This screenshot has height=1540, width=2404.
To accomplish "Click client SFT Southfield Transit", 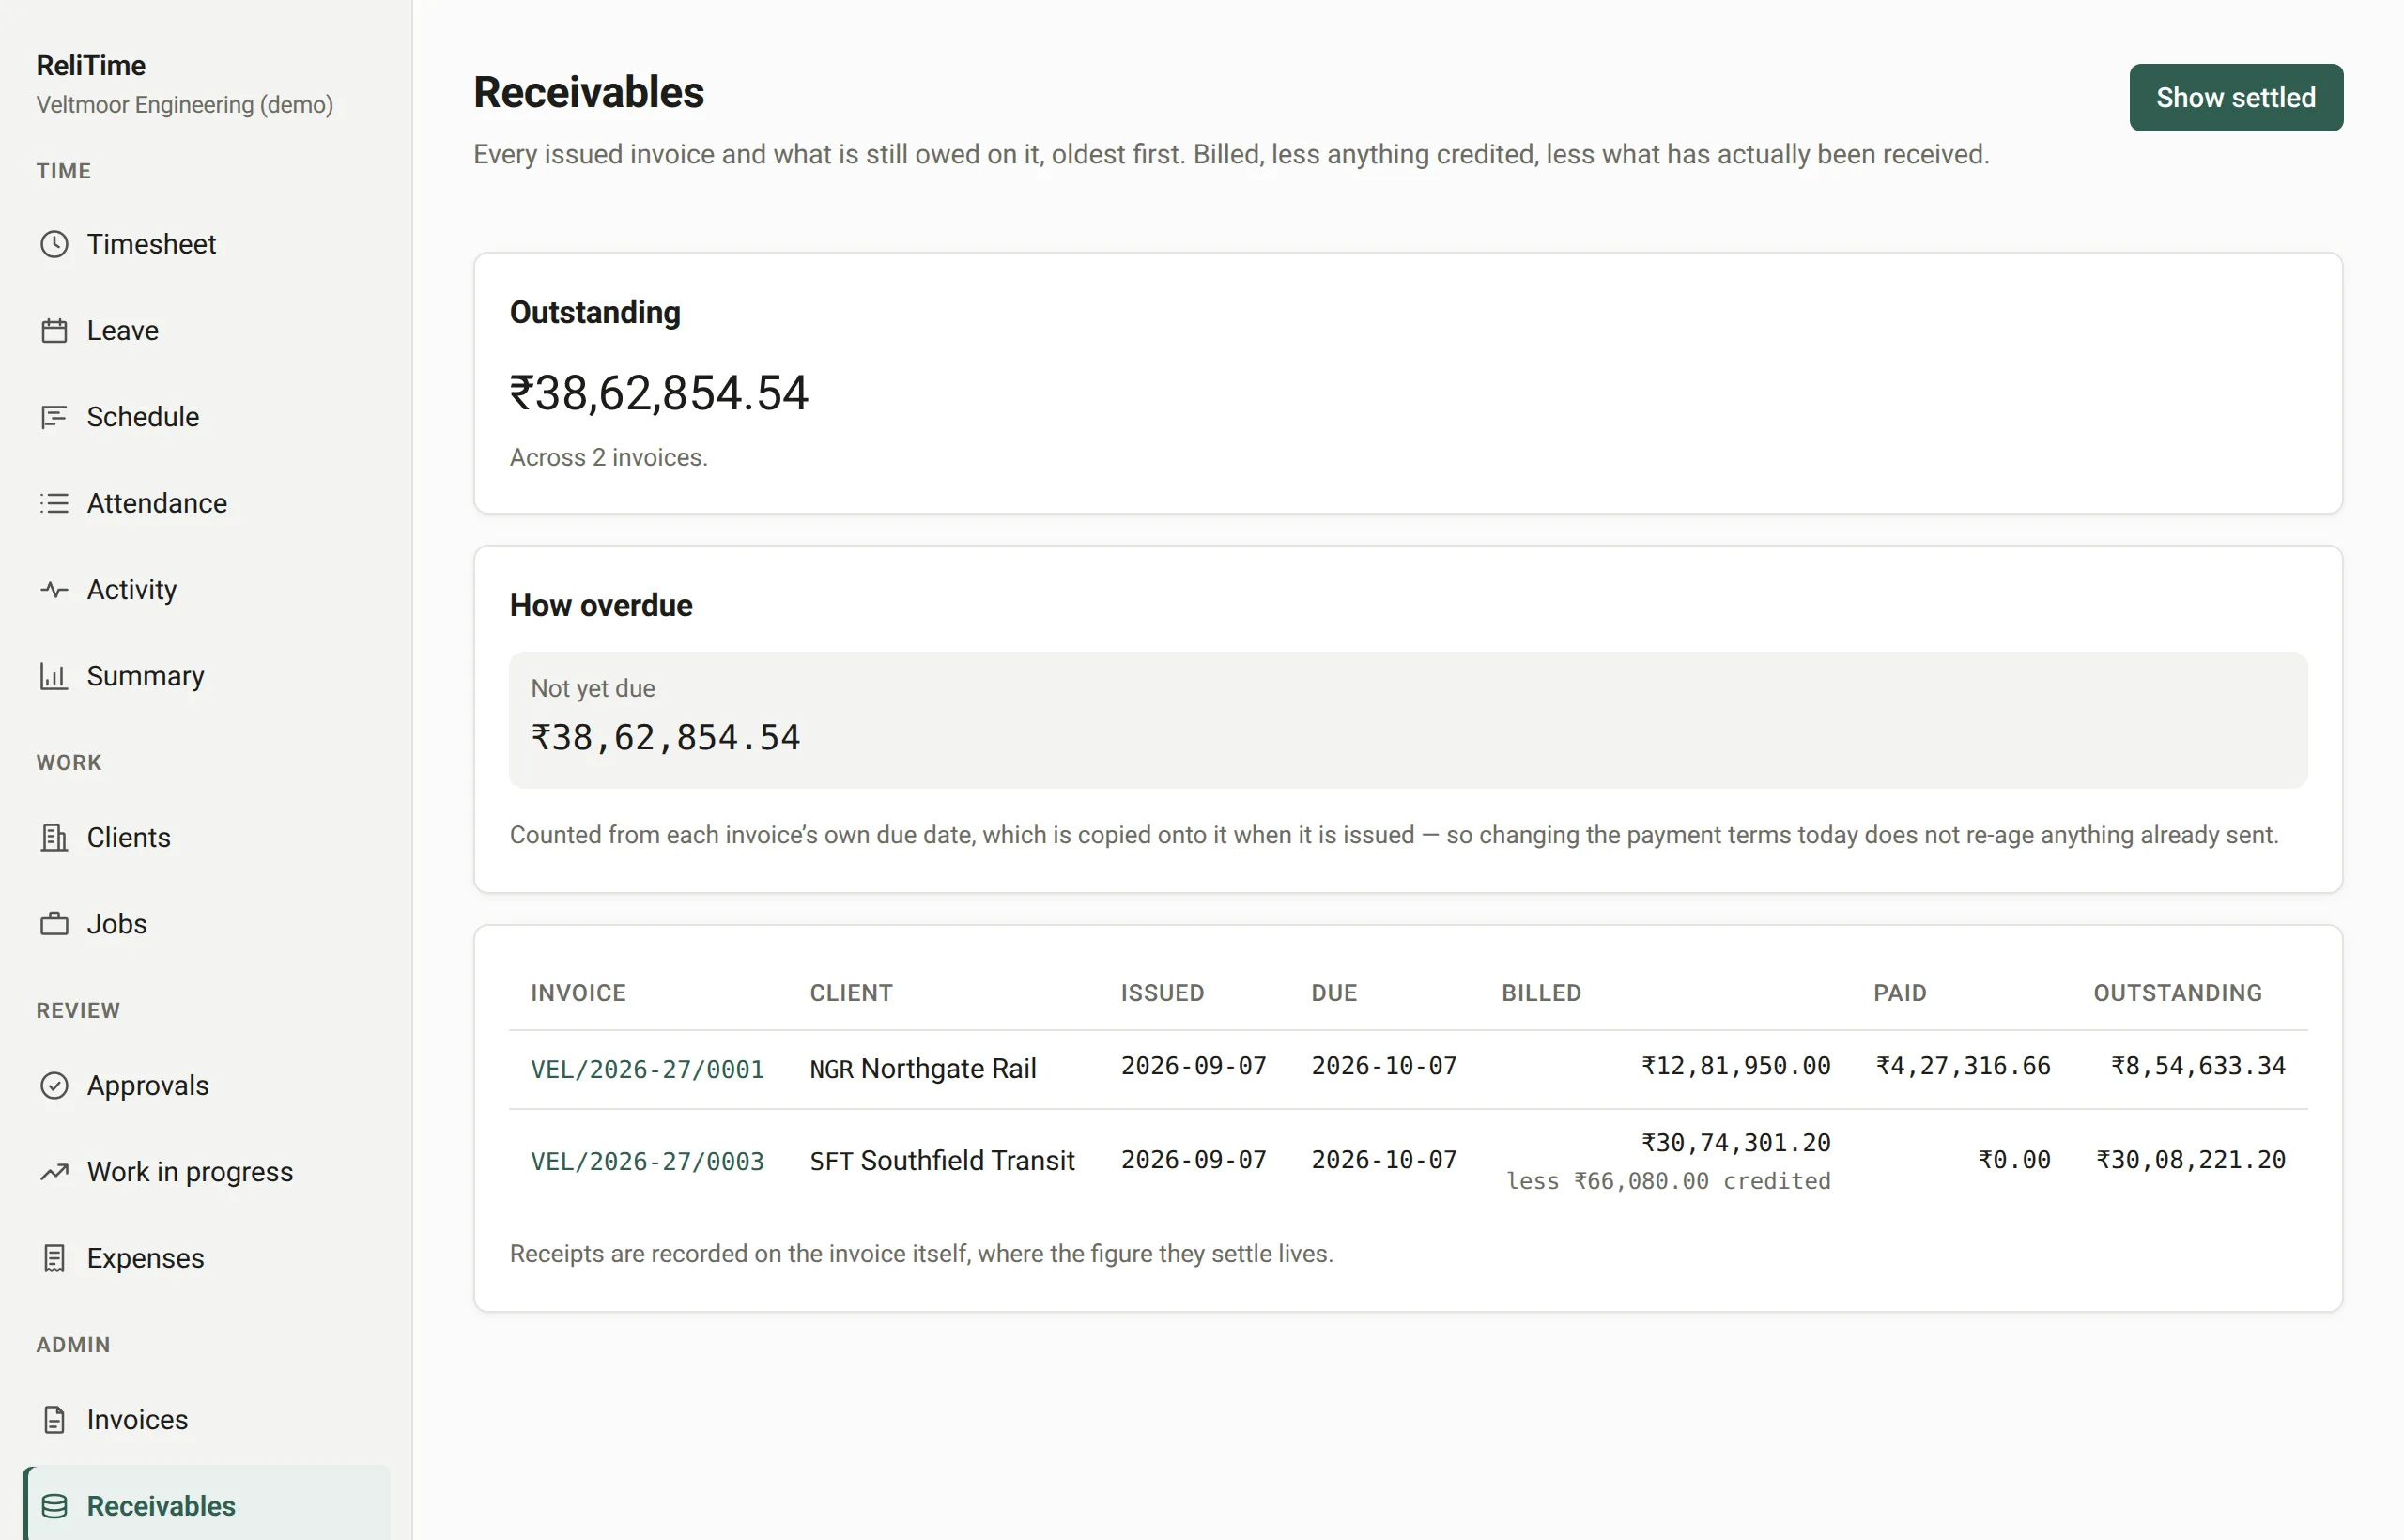I will click(x=942, y=1161).
